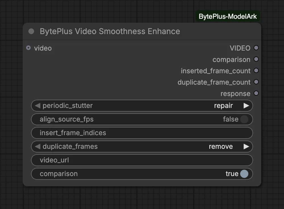Click the right arrow on periodic_stutter
The image size is (284, 209).
click(x=246, y=106)
